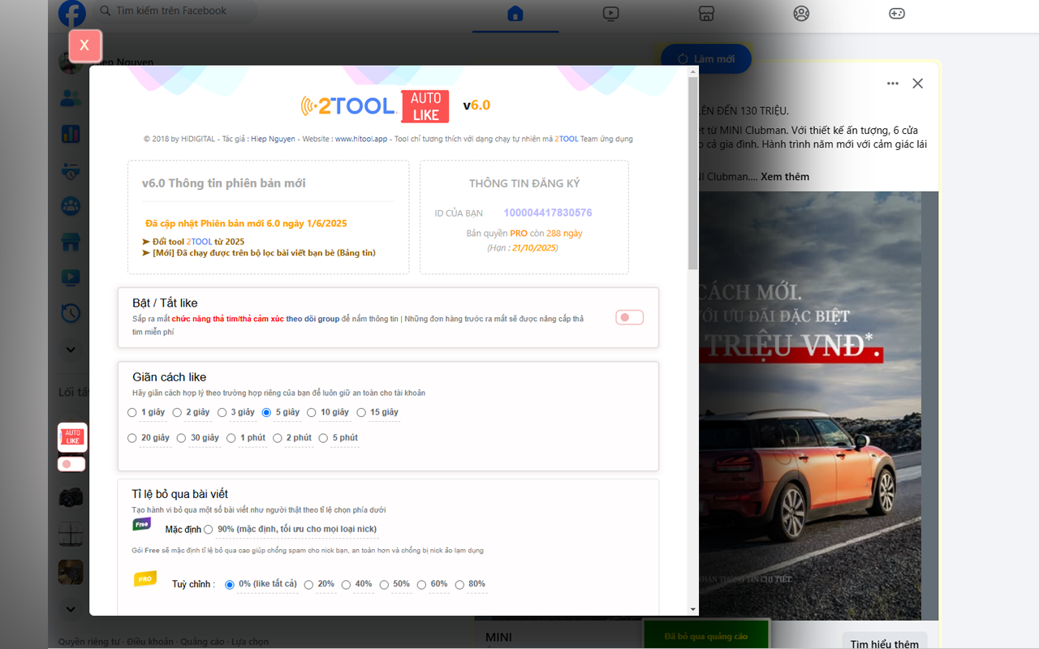Open the options menu on the MINI ad
Screen dimensions: 1039x649
tap(892, 83)
